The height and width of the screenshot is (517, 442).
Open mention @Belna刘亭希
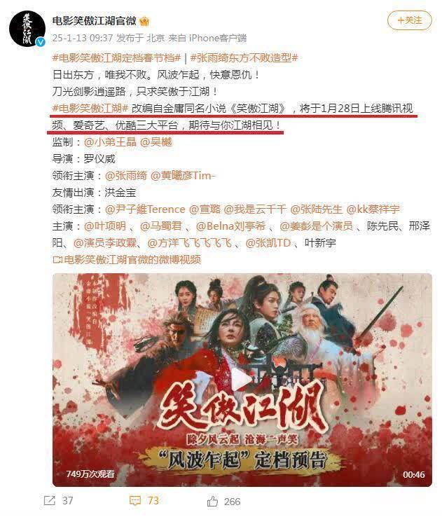[230, 226]
